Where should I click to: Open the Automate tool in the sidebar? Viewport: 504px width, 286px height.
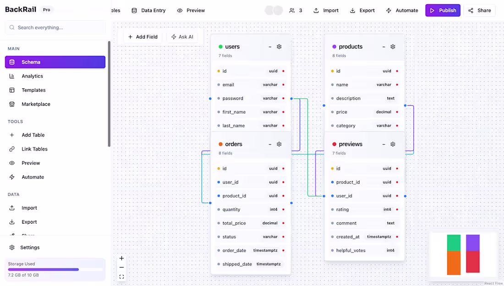point(32,177)
